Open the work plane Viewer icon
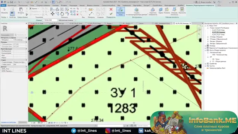Viewport: 238px width, 134px height. tap(182, 10)
